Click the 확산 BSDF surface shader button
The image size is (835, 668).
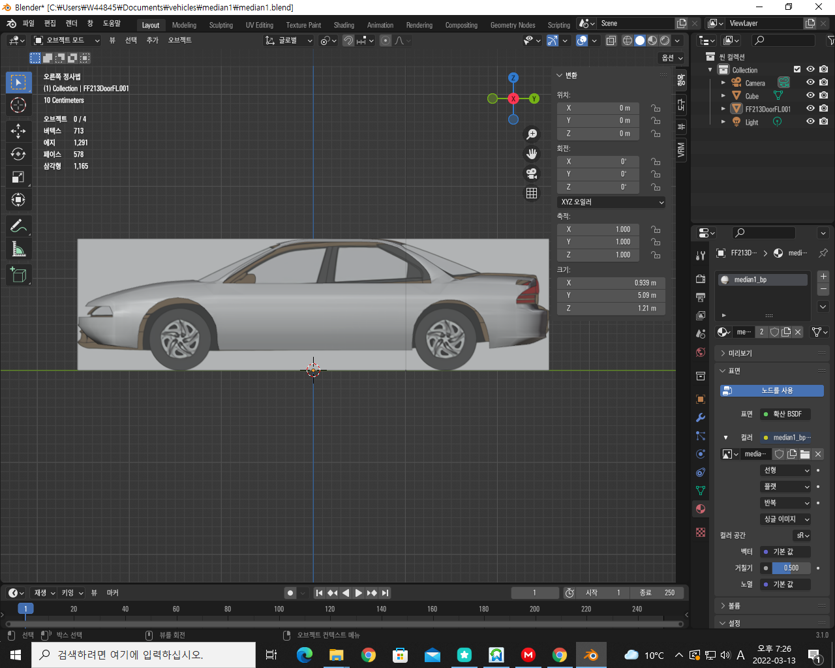coord(785,414)
